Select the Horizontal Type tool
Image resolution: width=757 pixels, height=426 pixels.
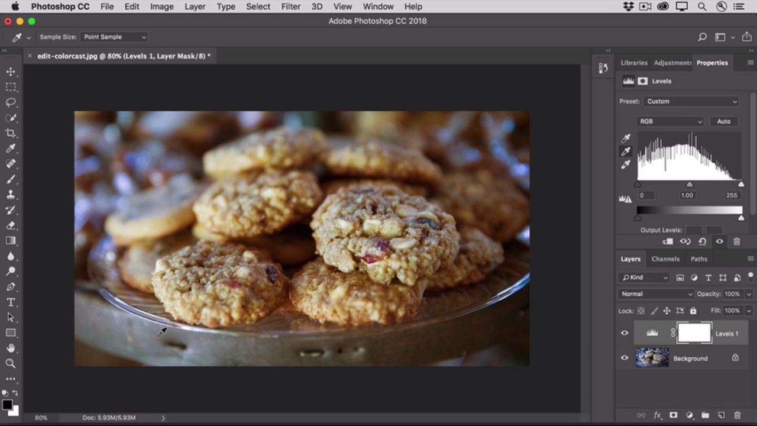click(11, 302)
